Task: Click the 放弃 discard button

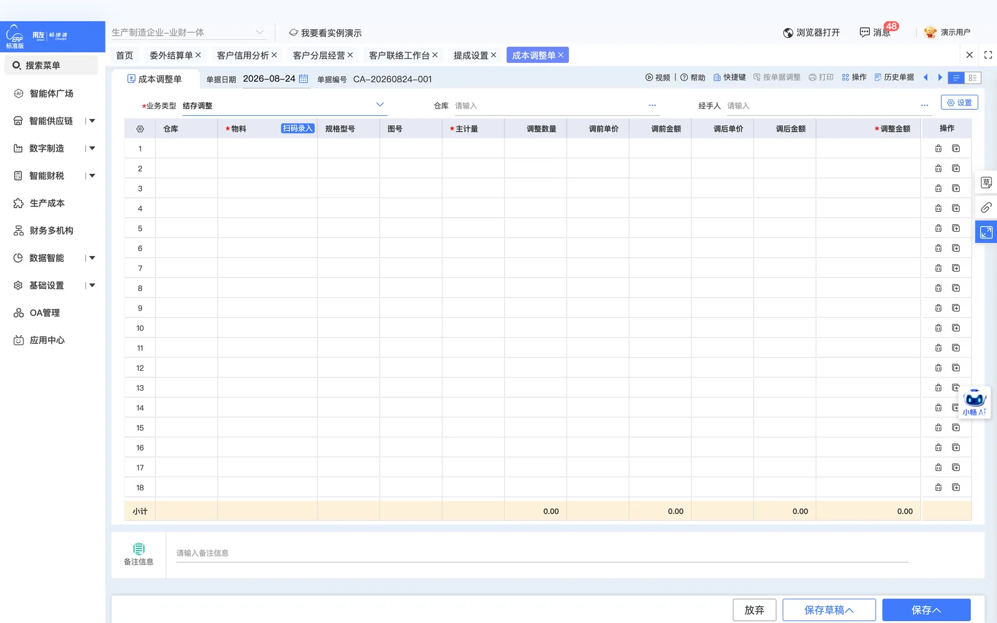Action: click(755, 610)
